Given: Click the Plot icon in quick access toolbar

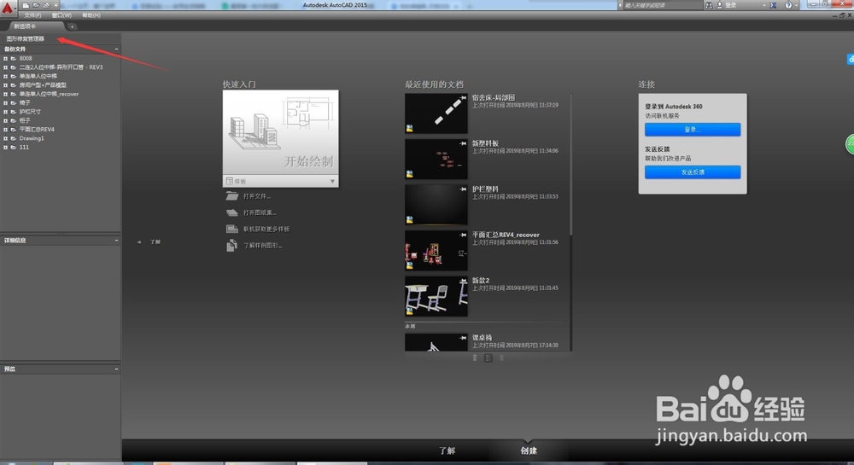Looking at the screenshot, I should tap(46, 5).
